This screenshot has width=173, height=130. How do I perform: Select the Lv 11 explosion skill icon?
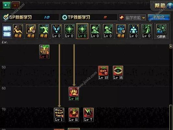point(74,115)
